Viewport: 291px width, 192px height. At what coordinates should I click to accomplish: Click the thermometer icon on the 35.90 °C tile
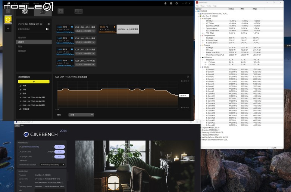coord(114,27)
